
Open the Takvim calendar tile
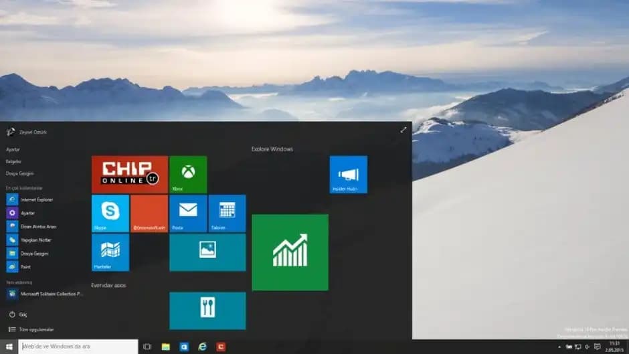[227, 213]
